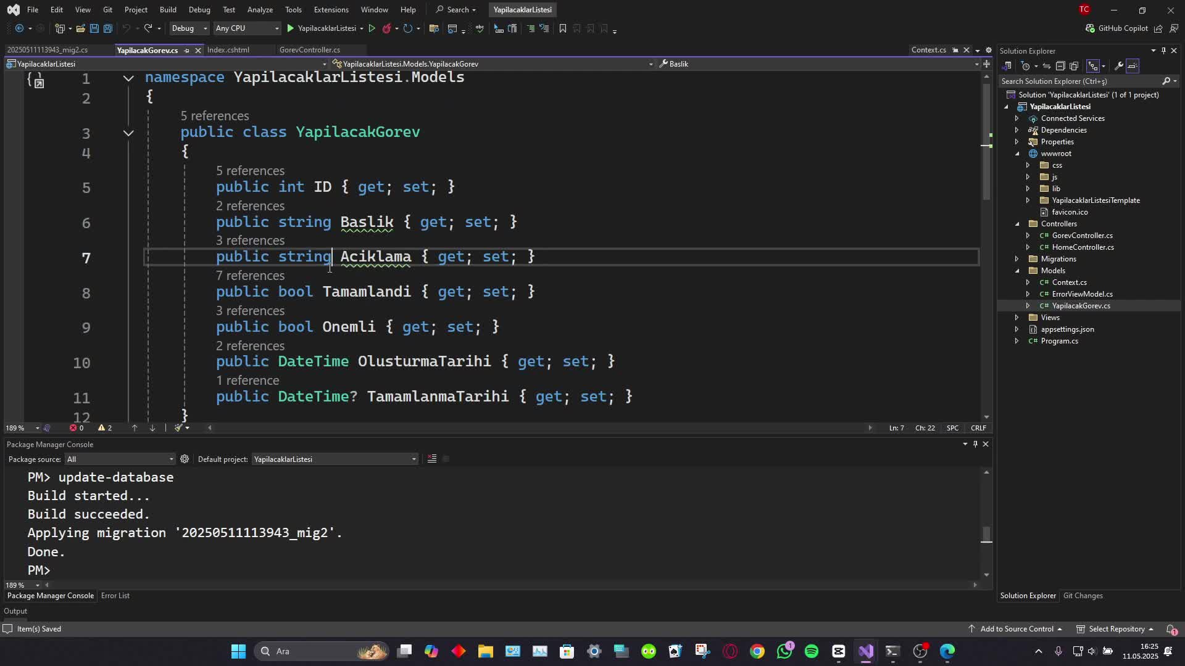The width and height of the screenshot is (1185, 666).
Task: Select appsettings.json file
Action: point(1067,329)
